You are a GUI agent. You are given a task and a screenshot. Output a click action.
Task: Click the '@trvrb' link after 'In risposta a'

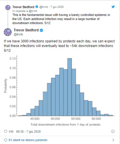[x=33, y=11]
